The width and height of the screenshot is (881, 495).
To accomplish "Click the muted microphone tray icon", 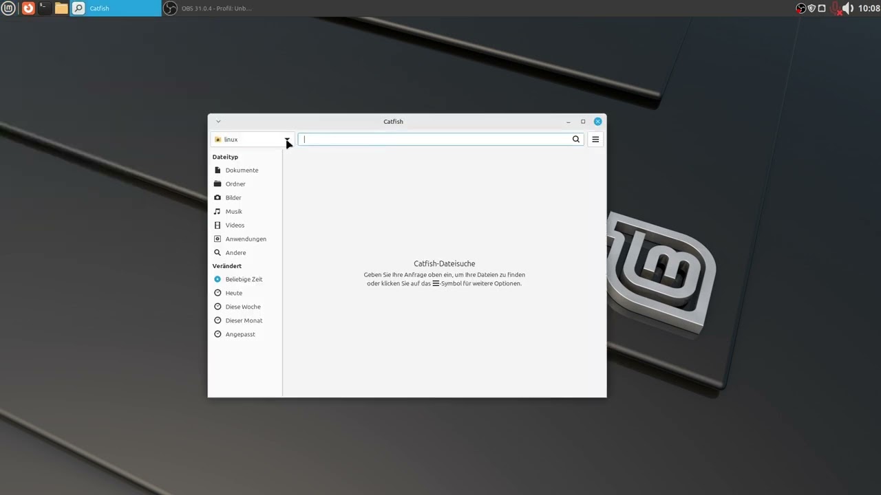I will click(x=836, y=8).
